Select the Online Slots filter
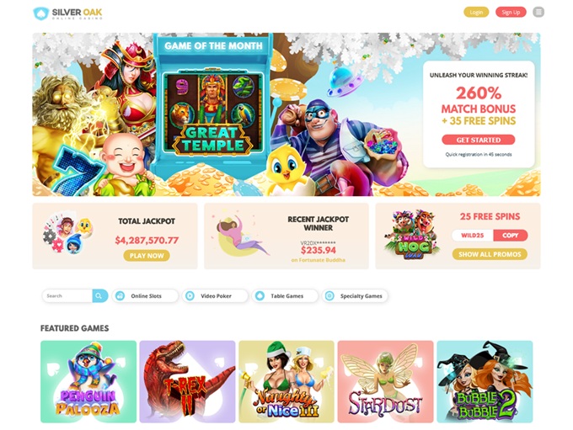 pyautogui.click(x=145, y=296)
